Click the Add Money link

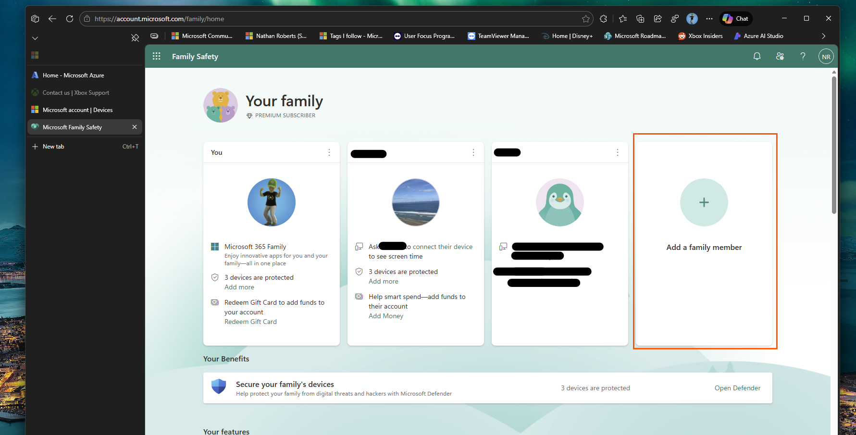click(386, 316)
